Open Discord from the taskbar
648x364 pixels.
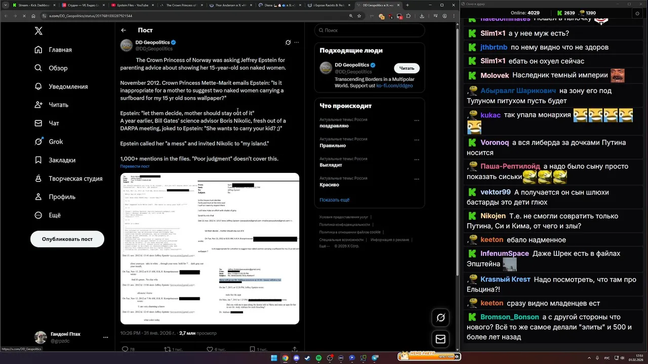296,358
